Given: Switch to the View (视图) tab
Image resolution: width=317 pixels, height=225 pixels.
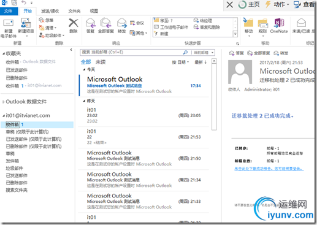Looking at the screenshot, I should tap(94, 11).
